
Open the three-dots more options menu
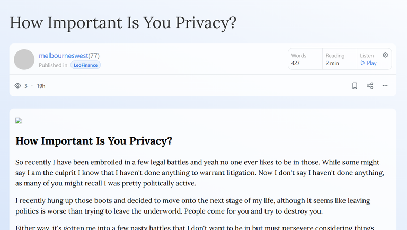385,86
